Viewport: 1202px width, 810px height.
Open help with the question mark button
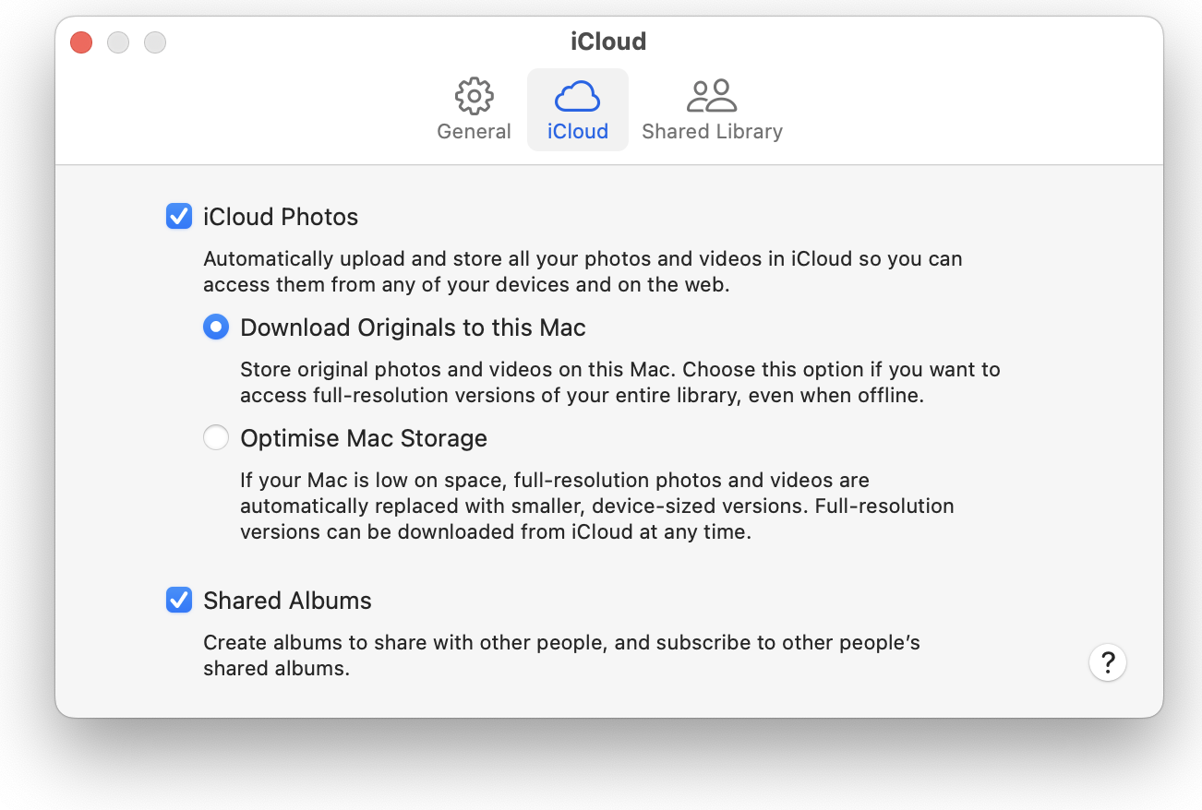[1108, 662]
